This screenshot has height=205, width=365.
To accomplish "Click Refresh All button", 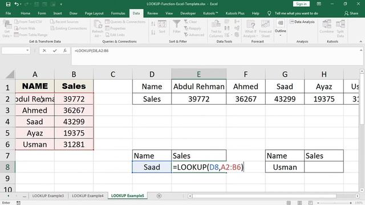I will [98, 29].
